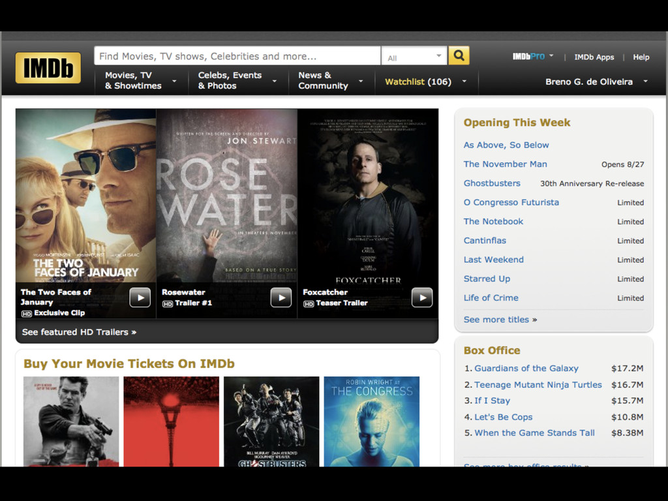Screen dimensions: 668x501
Task: Open Last Weekend title
Action: (494, 260)
